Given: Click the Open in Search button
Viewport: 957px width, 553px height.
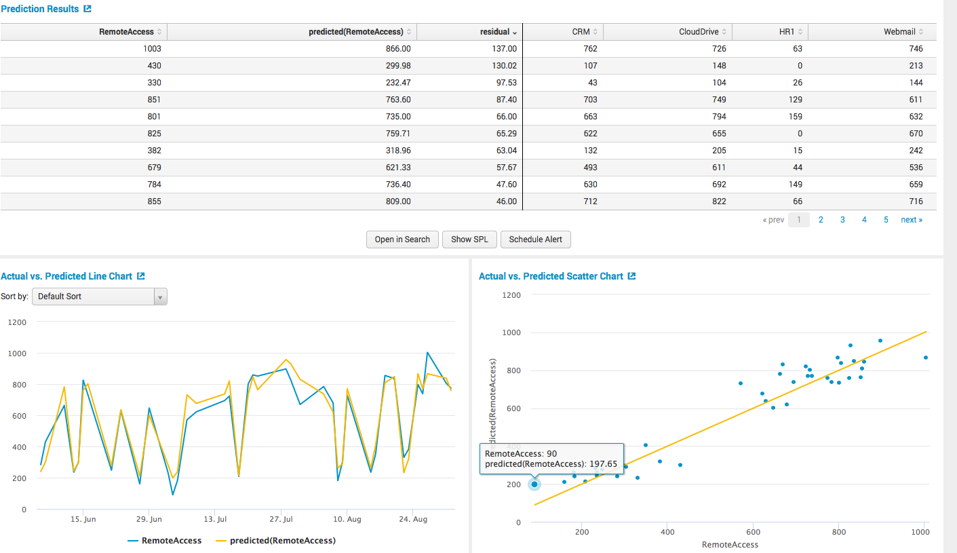Looking at the screenshot, I should point(402,240).
